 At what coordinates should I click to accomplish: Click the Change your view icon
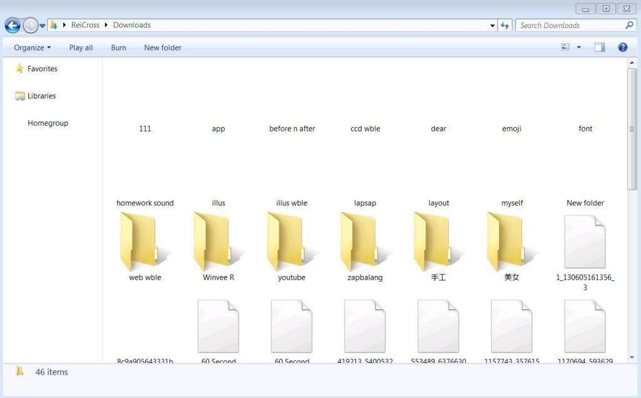pyautogui.click(x=565, y=48)
